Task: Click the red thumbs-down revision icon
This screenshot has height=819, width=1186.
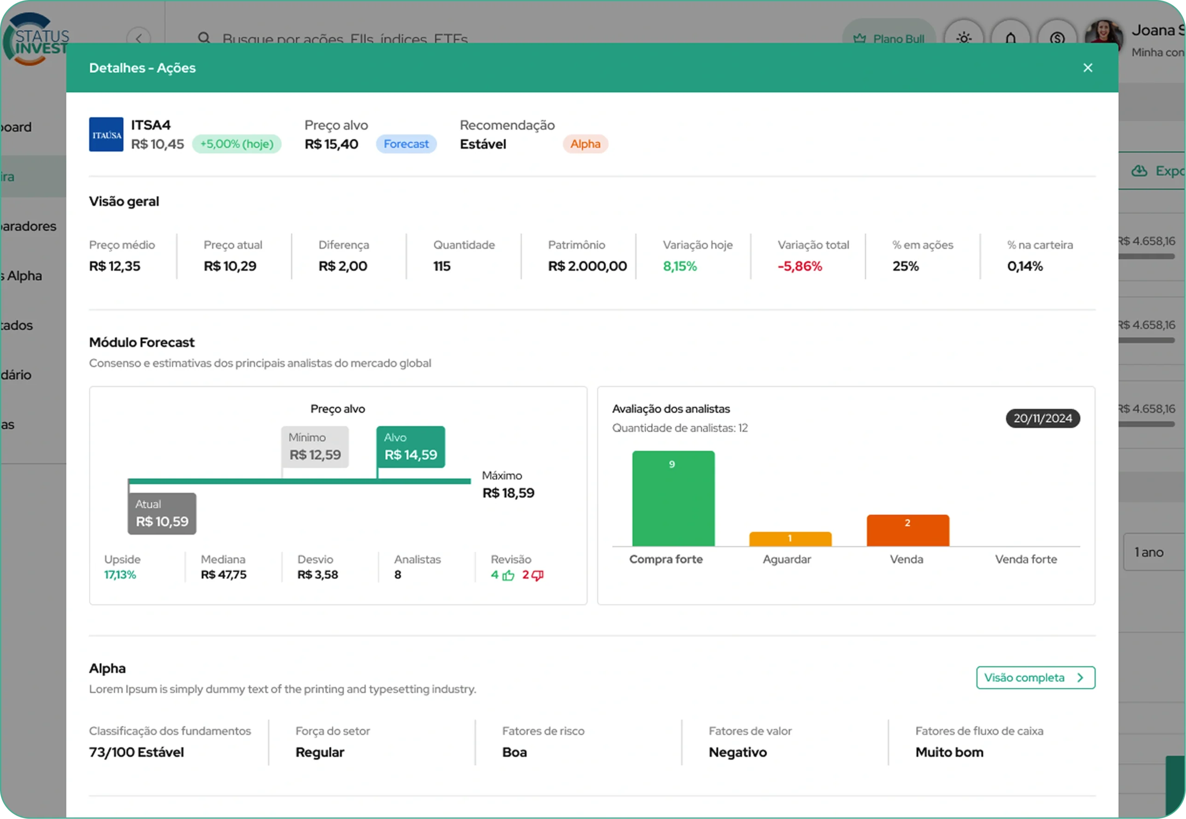Action: click(537, 575)
